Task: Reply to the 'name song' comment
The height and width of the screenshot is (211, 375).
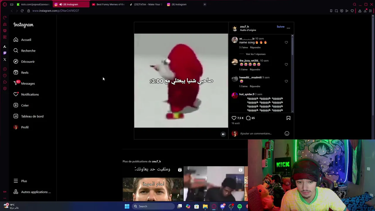Action: (255, 47)
